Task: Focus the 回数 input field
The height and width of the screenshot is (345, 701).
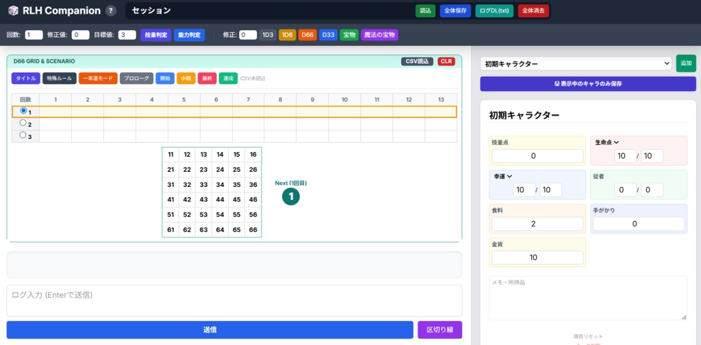Action: click(34, 35)
